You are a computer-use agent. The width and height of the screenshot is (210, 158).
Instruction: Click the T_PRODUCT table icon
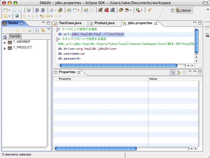click(x=10, y=48)
